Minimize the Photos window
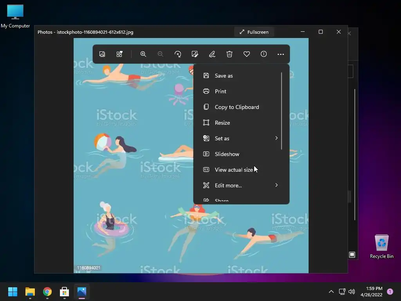Viewport: 401px width, 301px height. tap(303, 32)
